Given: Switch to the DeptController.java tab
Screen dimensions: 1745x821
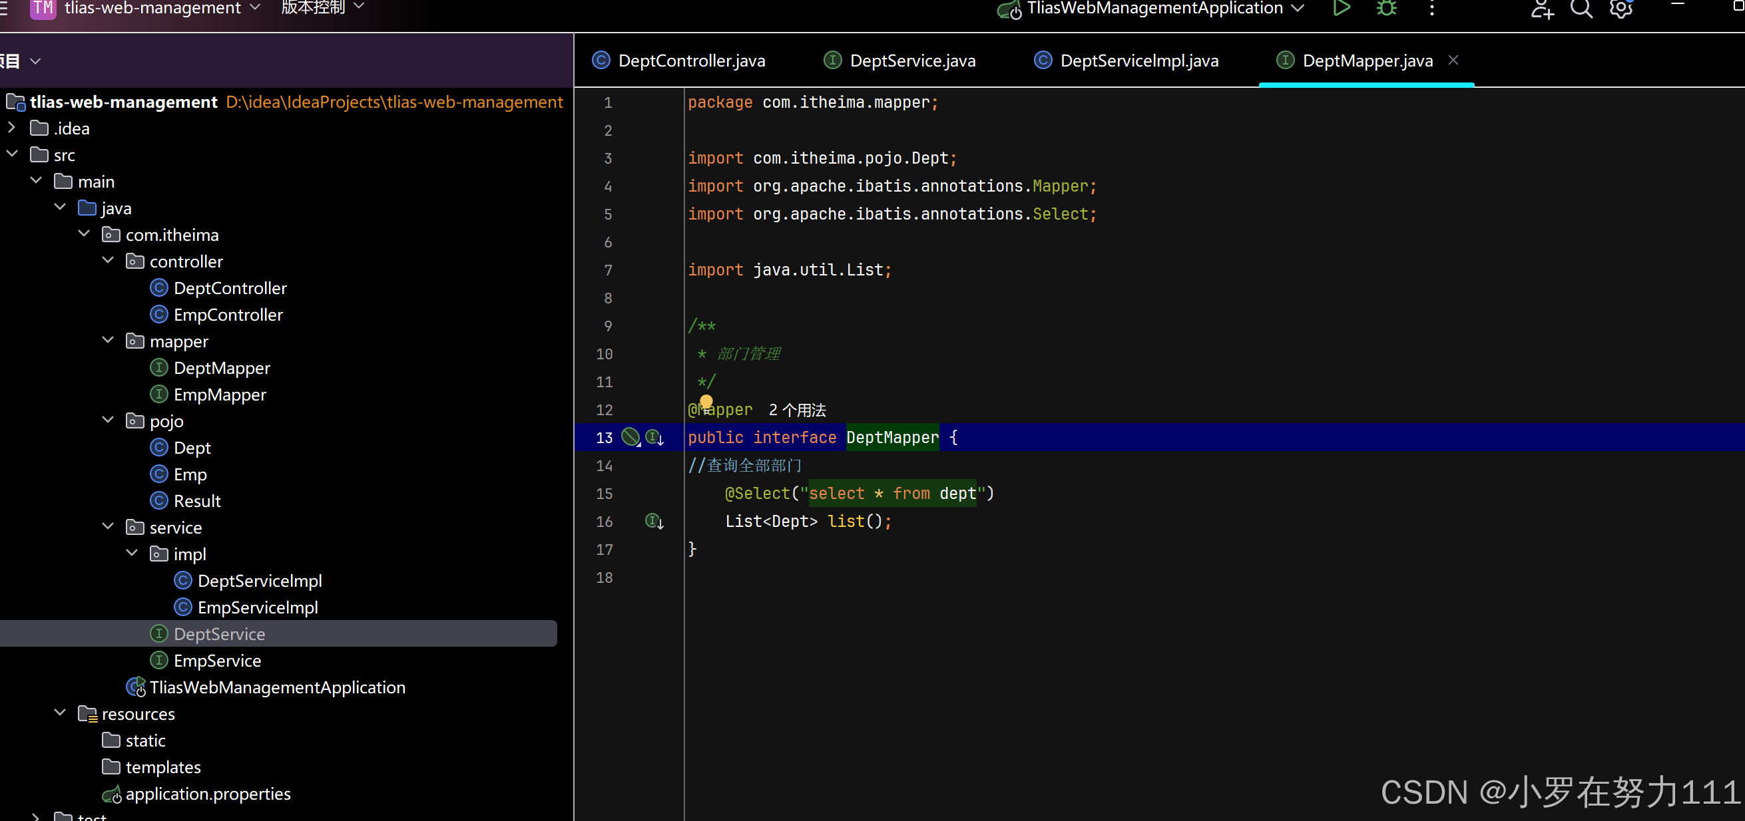Looking at the screenshot, I should (x=691, y=61).
